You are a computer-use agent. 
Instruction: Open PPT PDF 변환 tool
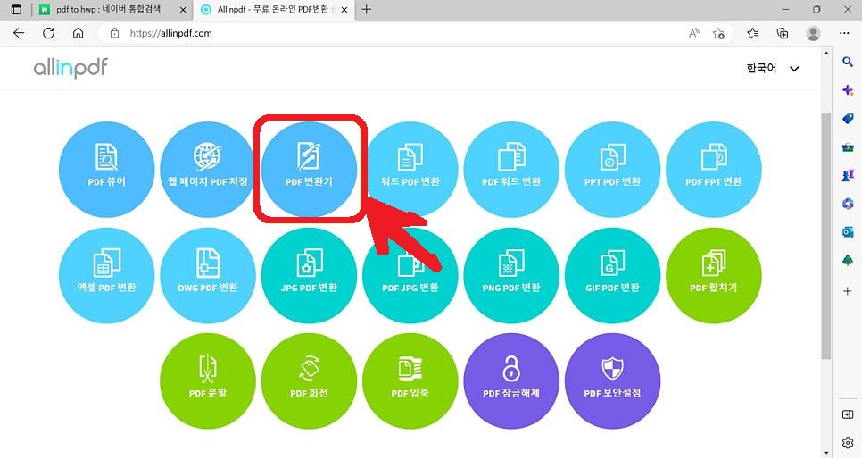612,170
